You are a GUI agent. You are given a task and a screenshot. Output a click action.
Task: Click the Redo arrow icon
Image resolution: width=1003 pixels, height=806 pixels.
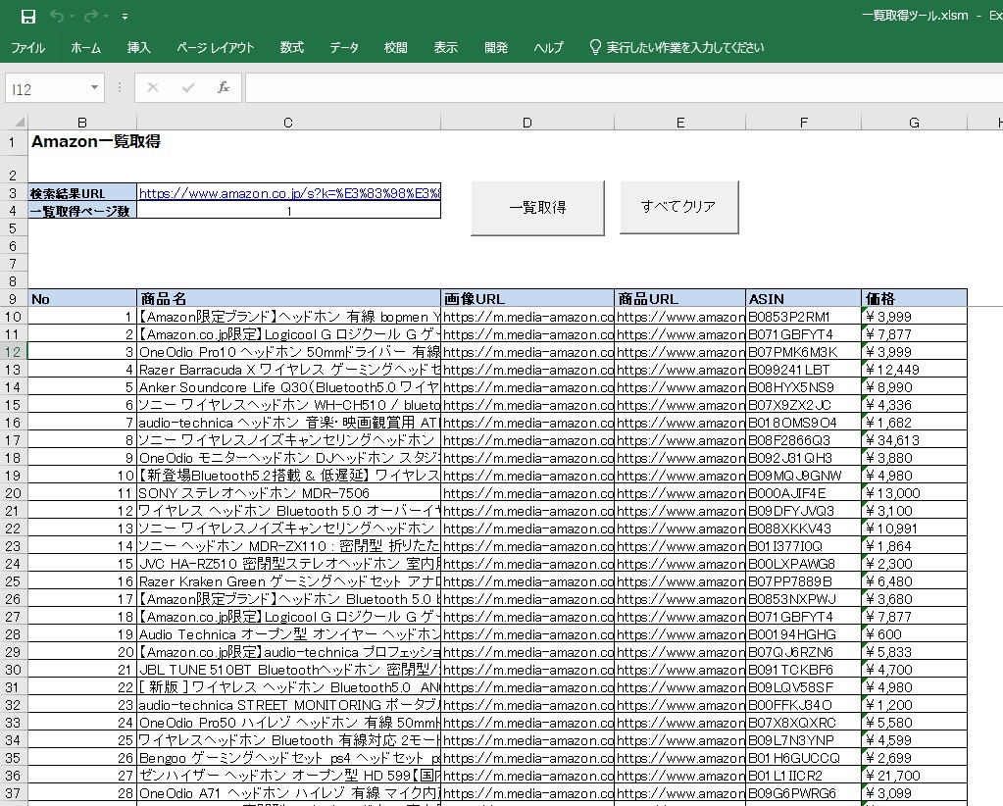(91, 16)
